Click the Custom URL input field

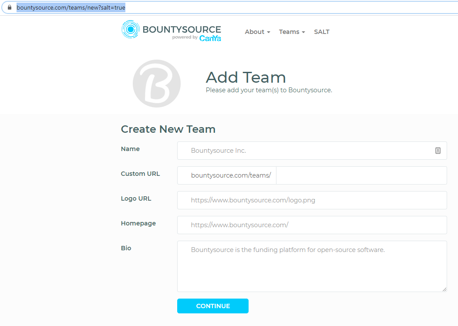point(361,175)
